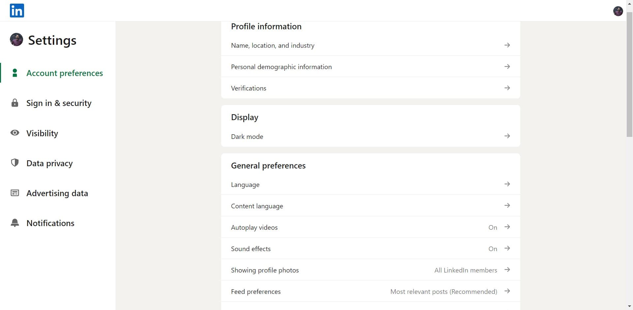633x310 pixels.
Task: Click the Data privacy shield icon
Action: click(x=15, y=163)
